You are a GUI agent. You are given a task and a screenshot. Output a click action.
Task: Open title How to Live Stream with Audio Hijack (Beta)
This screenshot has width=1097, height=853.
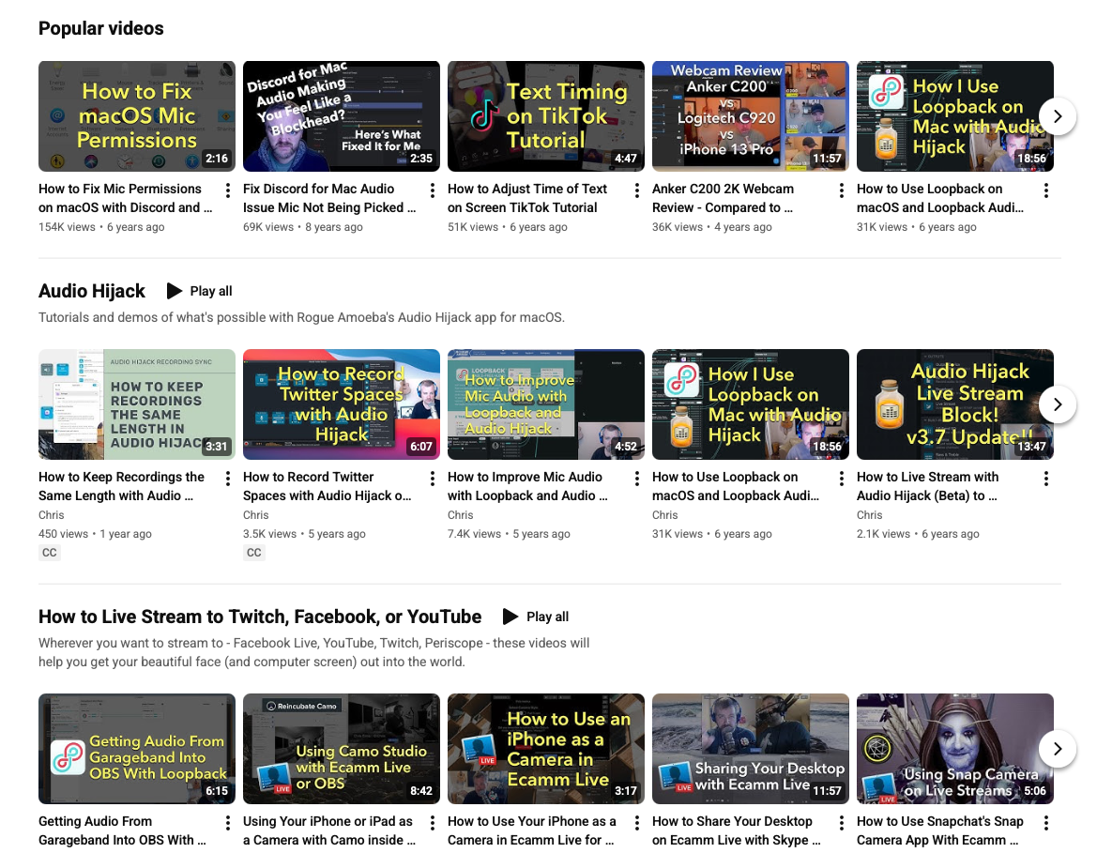pyautogui.click(x=928, y=486)
